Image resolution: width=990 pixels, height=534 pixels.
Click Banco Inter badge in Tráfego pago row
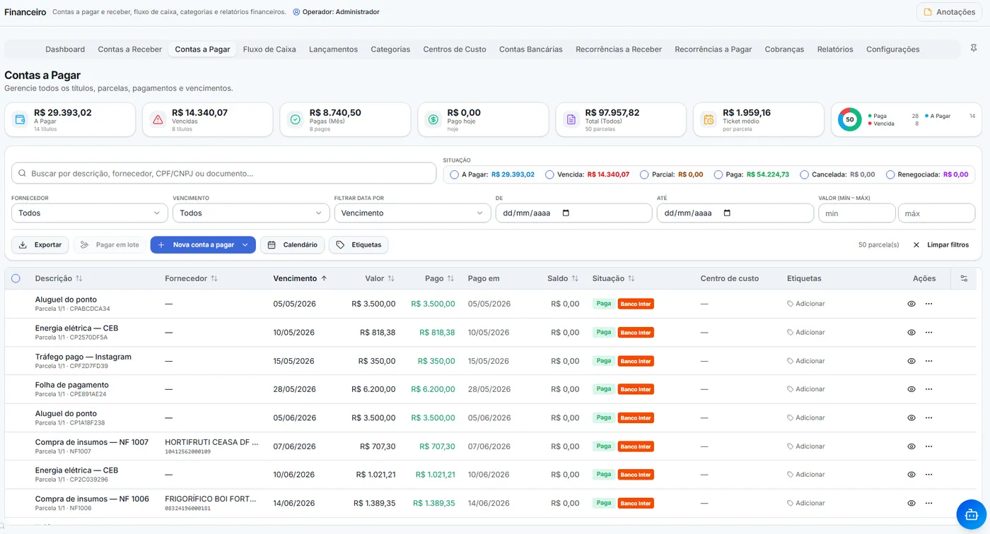tap(636, 361)
